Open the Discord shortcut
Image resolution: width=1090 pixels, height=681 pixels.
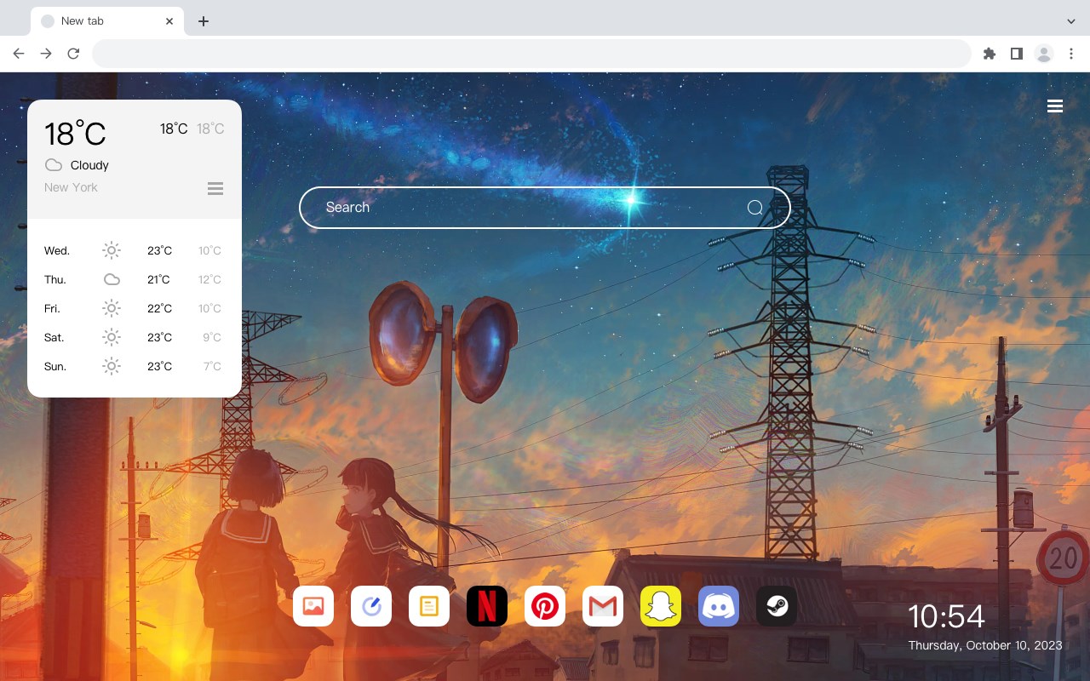pos(719,606)
